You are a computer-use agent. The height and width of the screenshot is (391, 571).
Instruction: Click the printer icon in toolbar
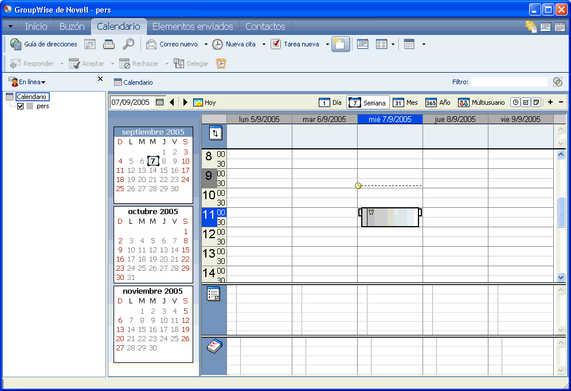tap(108, 45)
